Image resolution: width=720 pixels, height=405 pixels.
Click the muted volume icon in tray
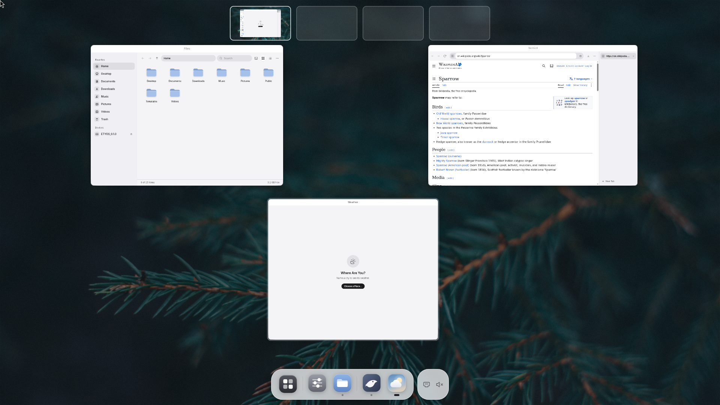point(439,384)
